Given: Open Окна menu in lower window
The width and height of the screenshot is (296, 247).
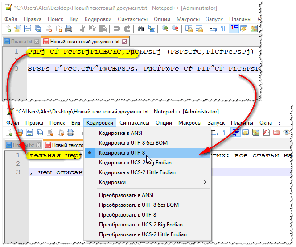Looking at the screenshot, I should 266,123.
